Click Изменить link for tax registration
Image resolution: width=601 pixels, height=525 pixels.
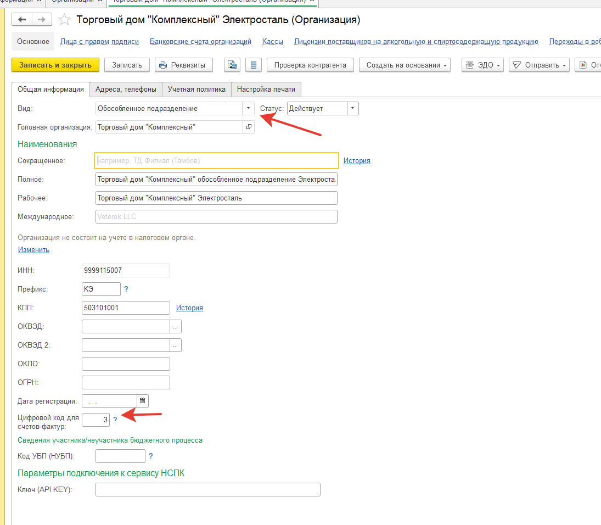click(x=33, y=250)
